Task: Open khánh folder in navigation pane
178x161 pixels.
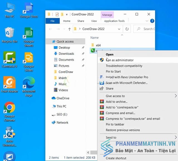Action: pyautogui.click(x=63, y=78)
